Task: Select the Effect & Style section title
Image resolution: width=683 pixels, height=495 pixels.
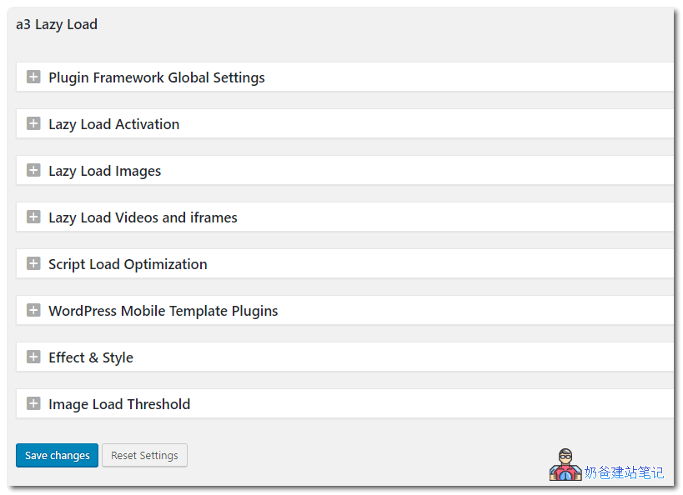Action: point(91,357)
